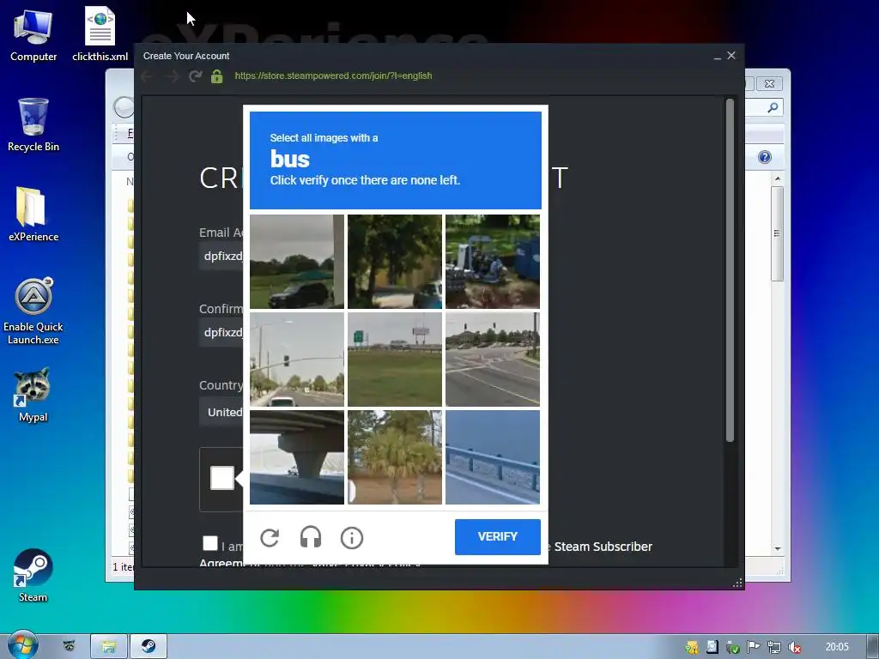Viewport: 879px width, 659px height.
Task: Focus the Confirm email field
Action: click(x=221, y=332)
